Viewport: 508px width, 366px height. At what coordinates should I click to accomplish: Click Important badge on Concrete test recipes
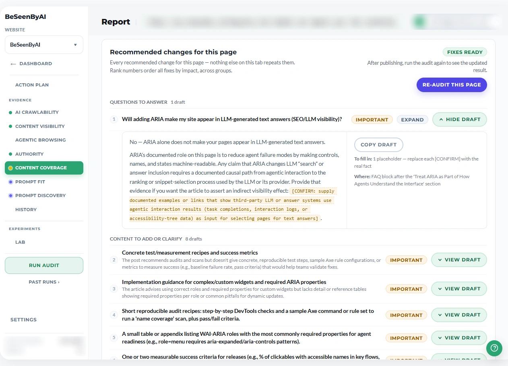(x=406, y=260)
